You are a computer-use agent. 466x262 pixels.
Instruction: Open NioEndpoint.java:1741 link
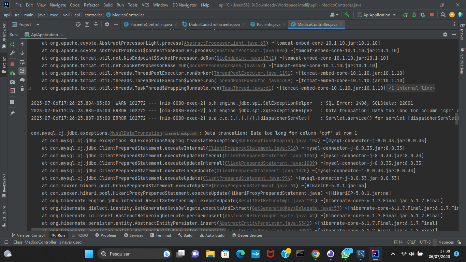[x=245, y=58]
